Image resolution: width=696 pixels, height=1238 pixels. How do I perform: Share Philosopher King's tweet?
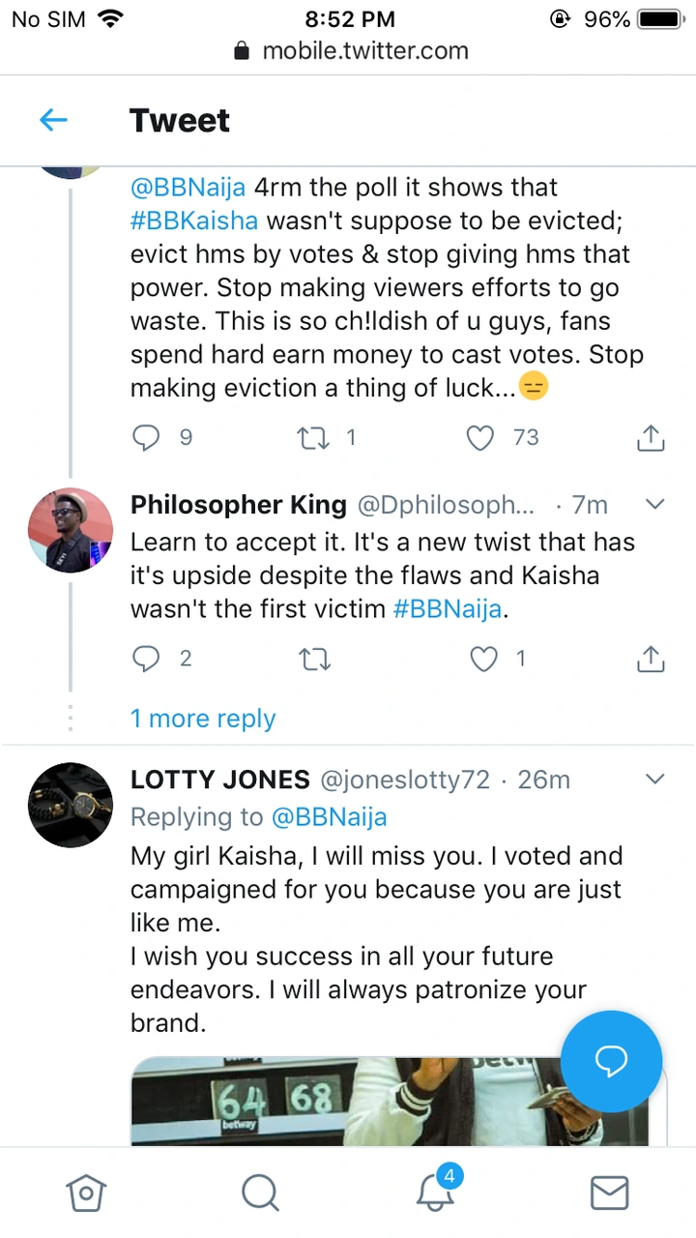click(x=651, y=660)
